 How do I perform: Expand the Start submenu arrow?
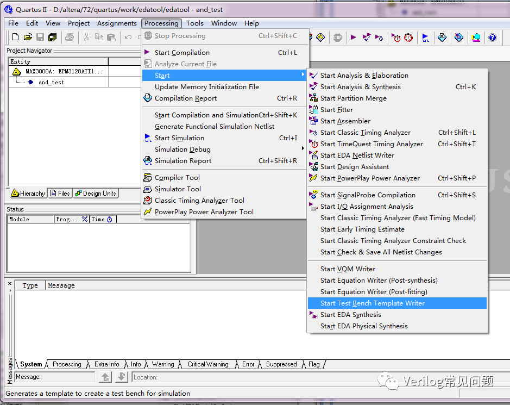[303, 75]
